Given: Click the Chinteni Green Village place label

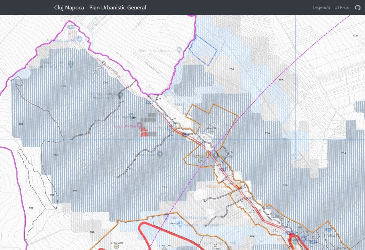Looking at the screenshot, I should tap(156, 50).
